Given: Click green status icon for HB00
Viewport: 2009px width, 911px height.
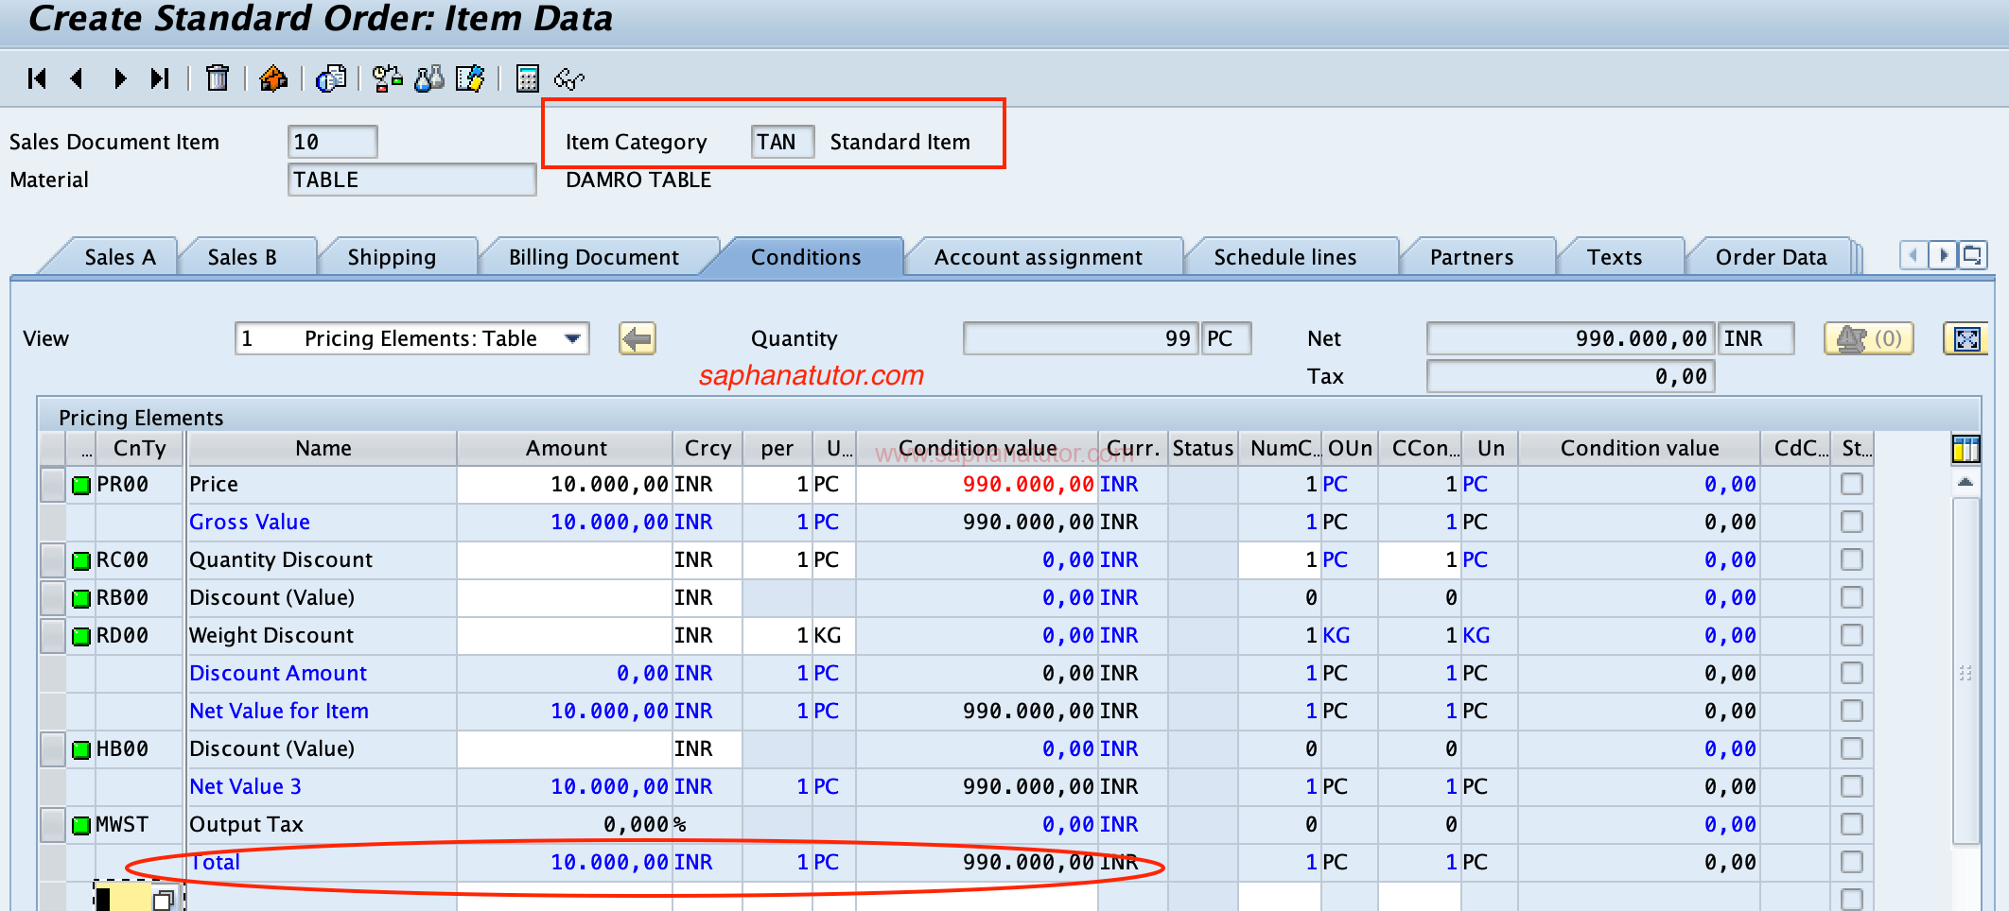Looking at the screenshot, I should pos(81,749).
